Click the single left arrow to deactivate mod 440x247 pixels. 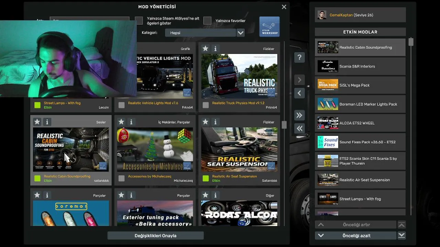299,93
